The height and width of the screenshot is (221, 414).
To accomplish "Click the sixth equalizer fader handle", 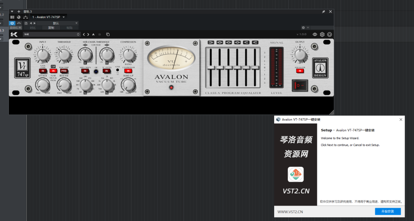I will point(255,68).
